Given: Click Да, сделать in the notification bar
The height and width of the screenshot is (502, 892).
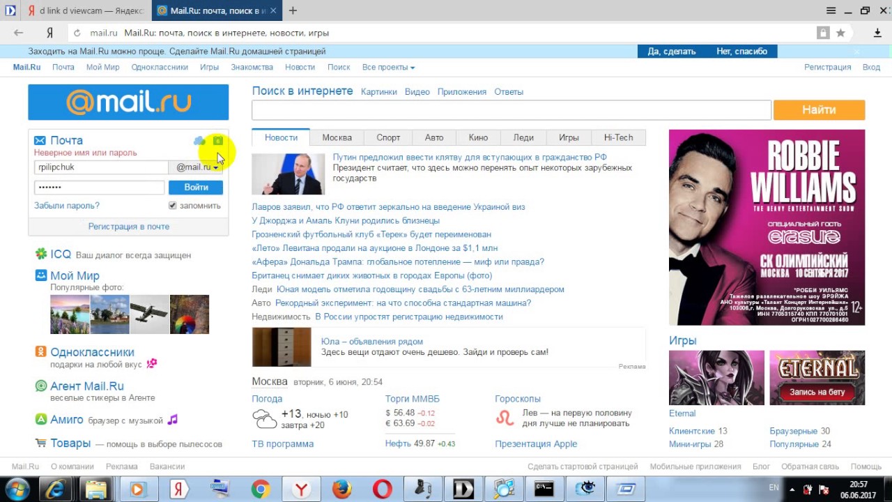Looking at the screenshot, I should pos(672,52).
